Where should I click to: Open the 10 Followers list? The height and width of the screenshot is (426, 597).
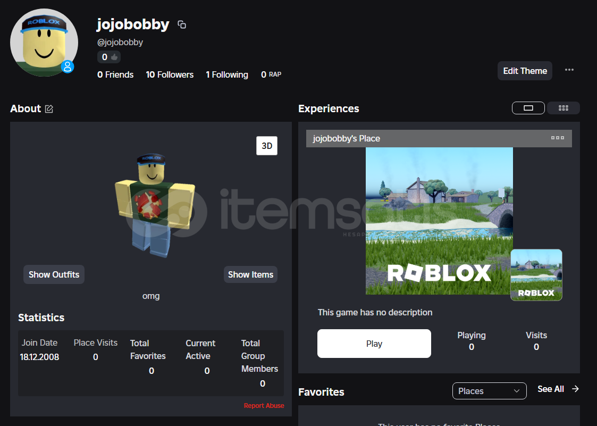pyautogui.click(x=170, y=74)
